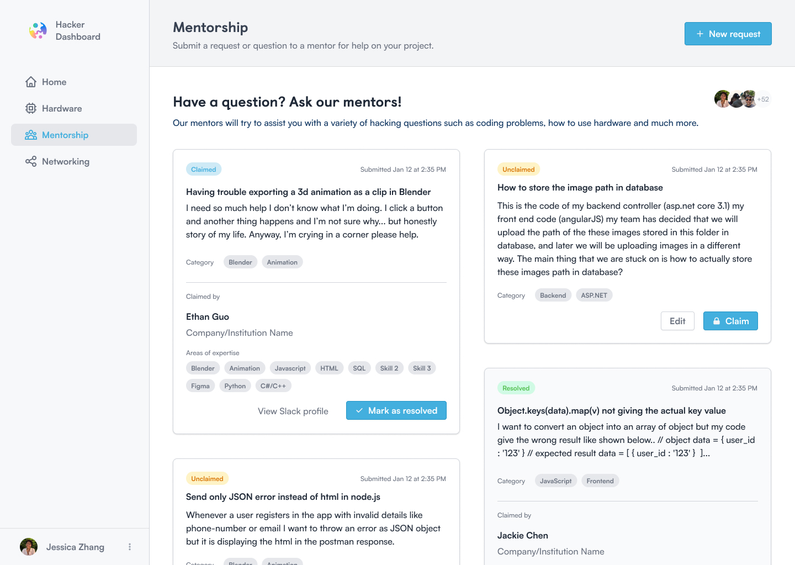Click the mentor avatars group
Viewport: 795px width, 565px height.
[736, 99]
